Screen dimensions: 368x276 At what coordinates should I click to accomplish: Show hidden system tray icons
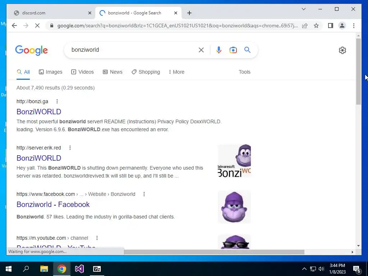click(304, 269)
